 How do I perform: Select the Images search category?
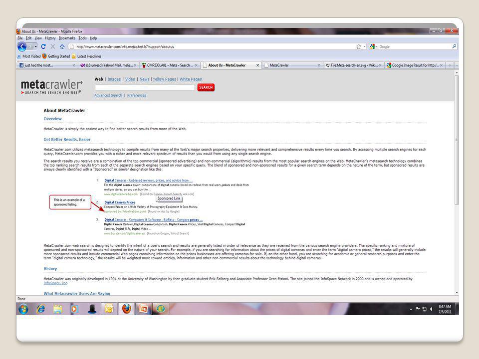114,79
